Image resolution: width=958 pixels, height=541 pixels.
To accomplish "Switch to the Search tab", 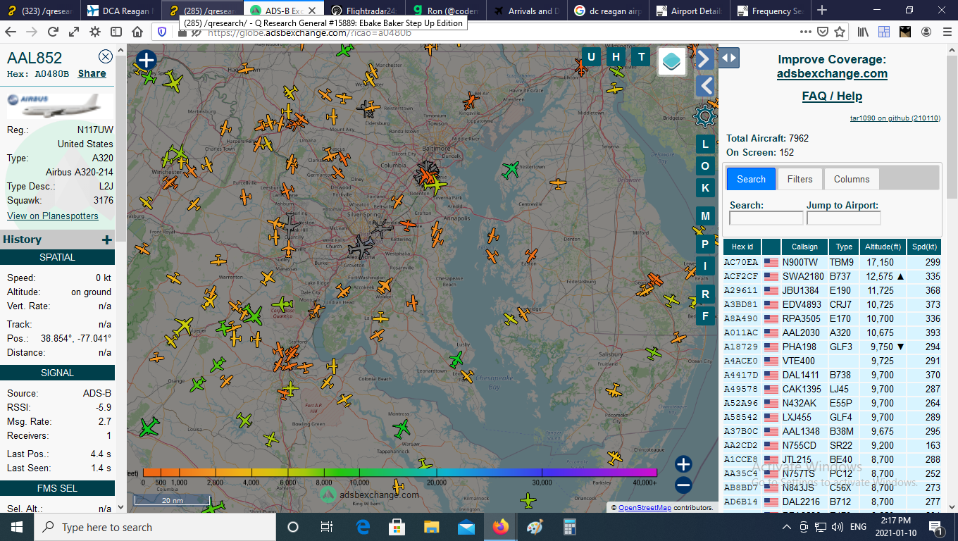I will point(751,179).
